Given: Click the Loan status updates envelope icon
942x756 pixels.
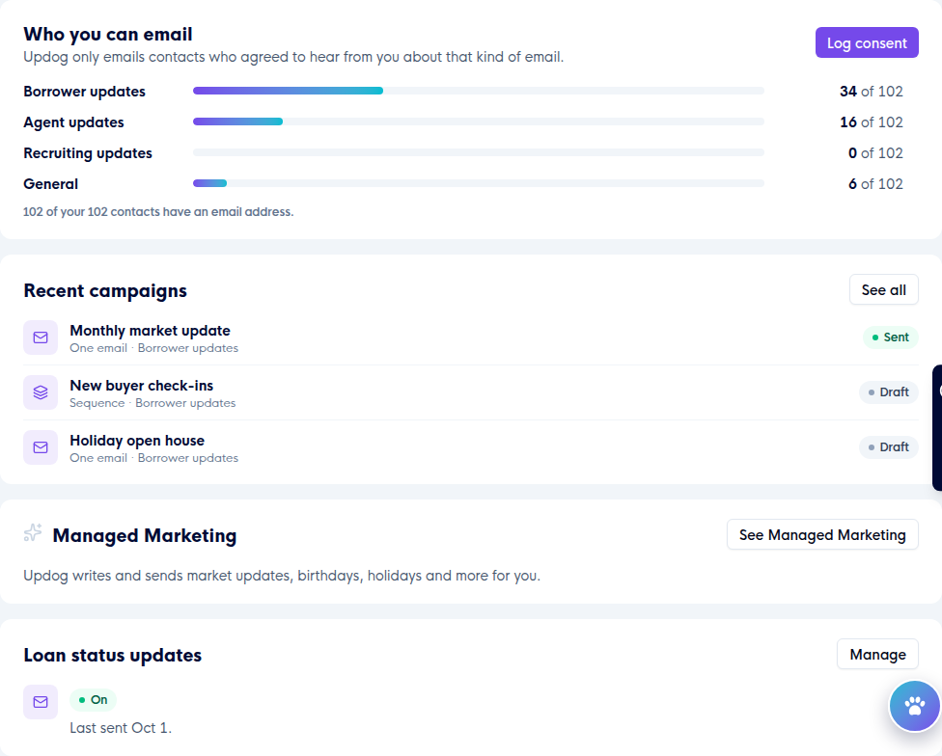Looking at the screenshot, I should click(41, 701).
